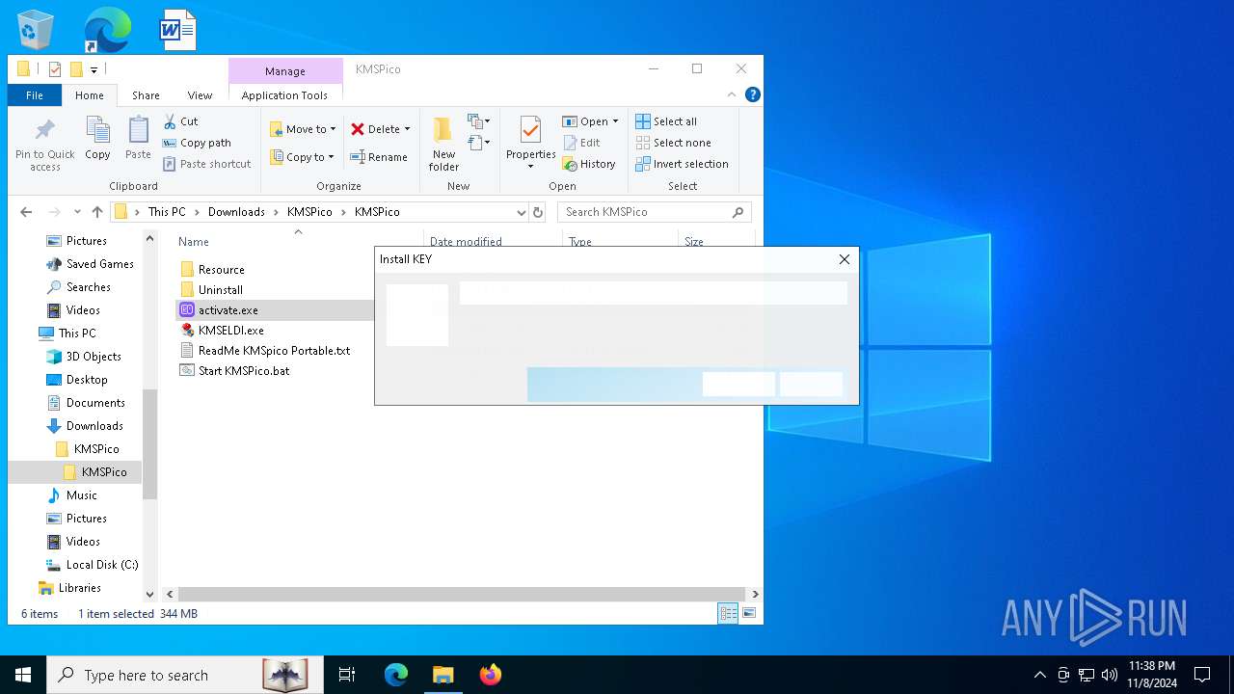Click the Paste icon in the ribbon
The height and width of the screenshot is (694, 1234).
click(138, 138)
